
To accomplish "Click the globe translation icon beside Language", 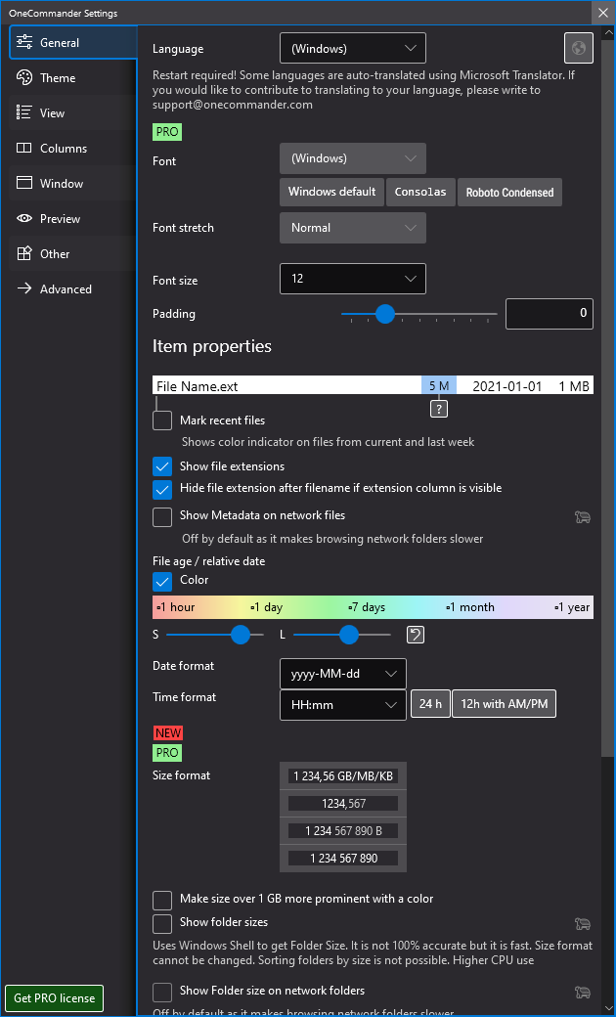I will pos(579,48).
